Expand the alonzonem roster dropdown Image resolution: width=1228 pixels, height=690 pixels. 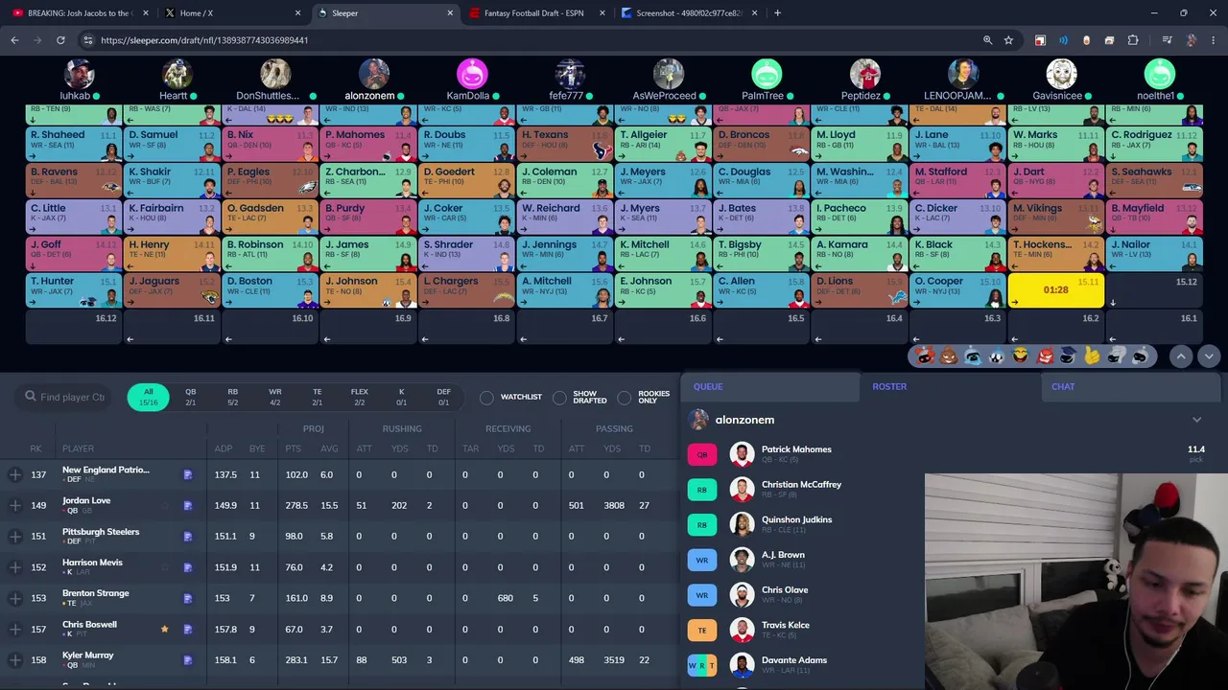coord(1196,420)
